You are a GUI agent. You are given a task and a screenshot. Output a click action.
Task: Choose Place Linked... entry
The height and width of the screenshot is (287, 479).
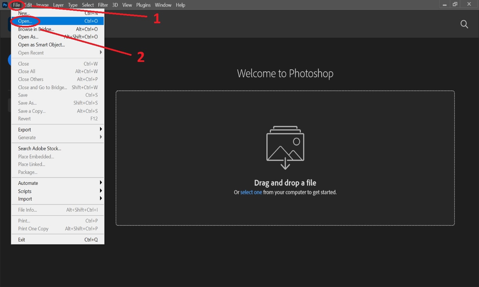(58, 164)
